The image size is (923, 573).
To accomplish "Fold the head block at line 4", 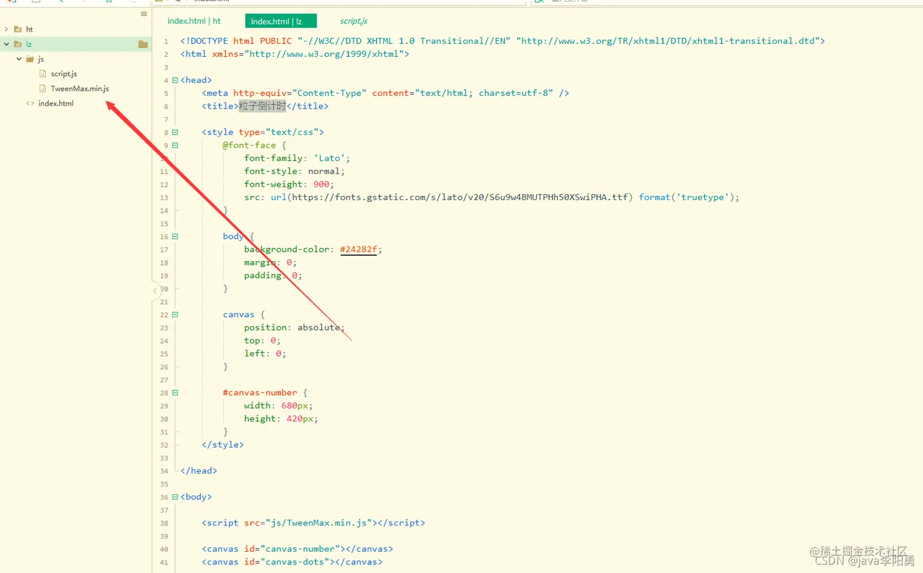I will click(175, 80).
